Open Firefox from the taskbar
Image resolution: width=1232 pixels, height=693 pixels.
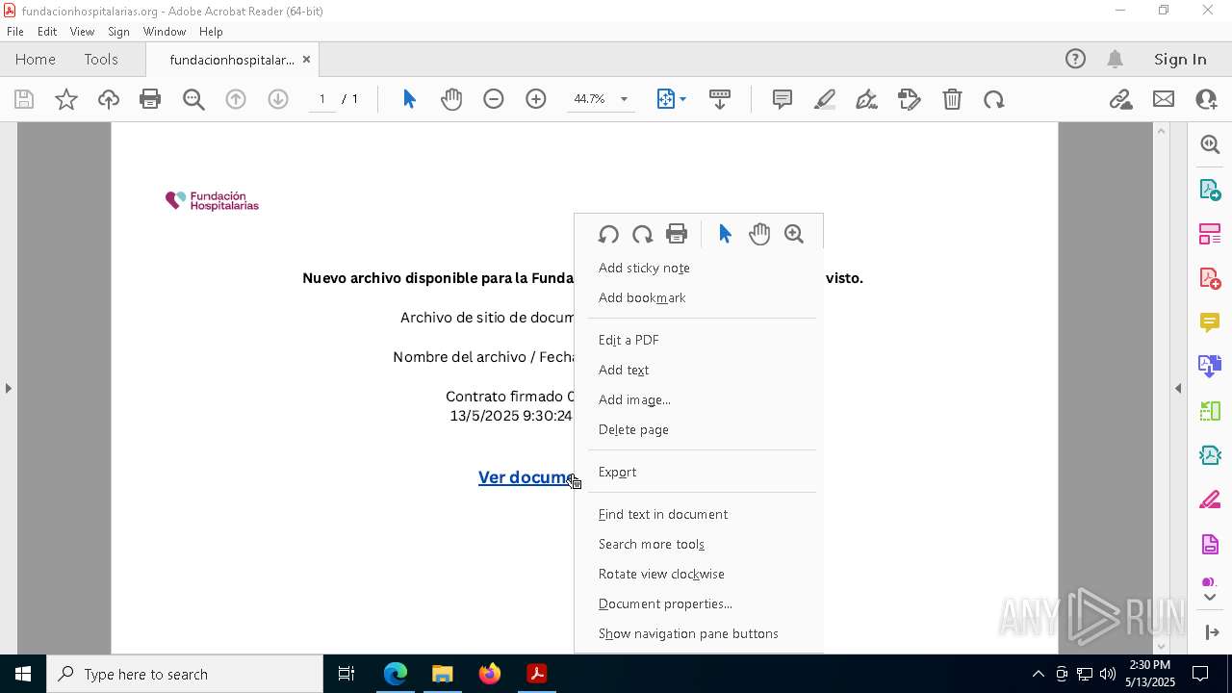[x=490, y=674]
